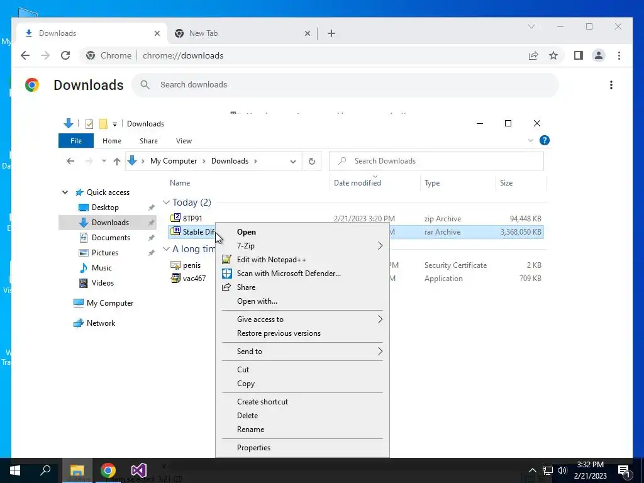Expand the 7-Zip submenu

tap(303, 246)
